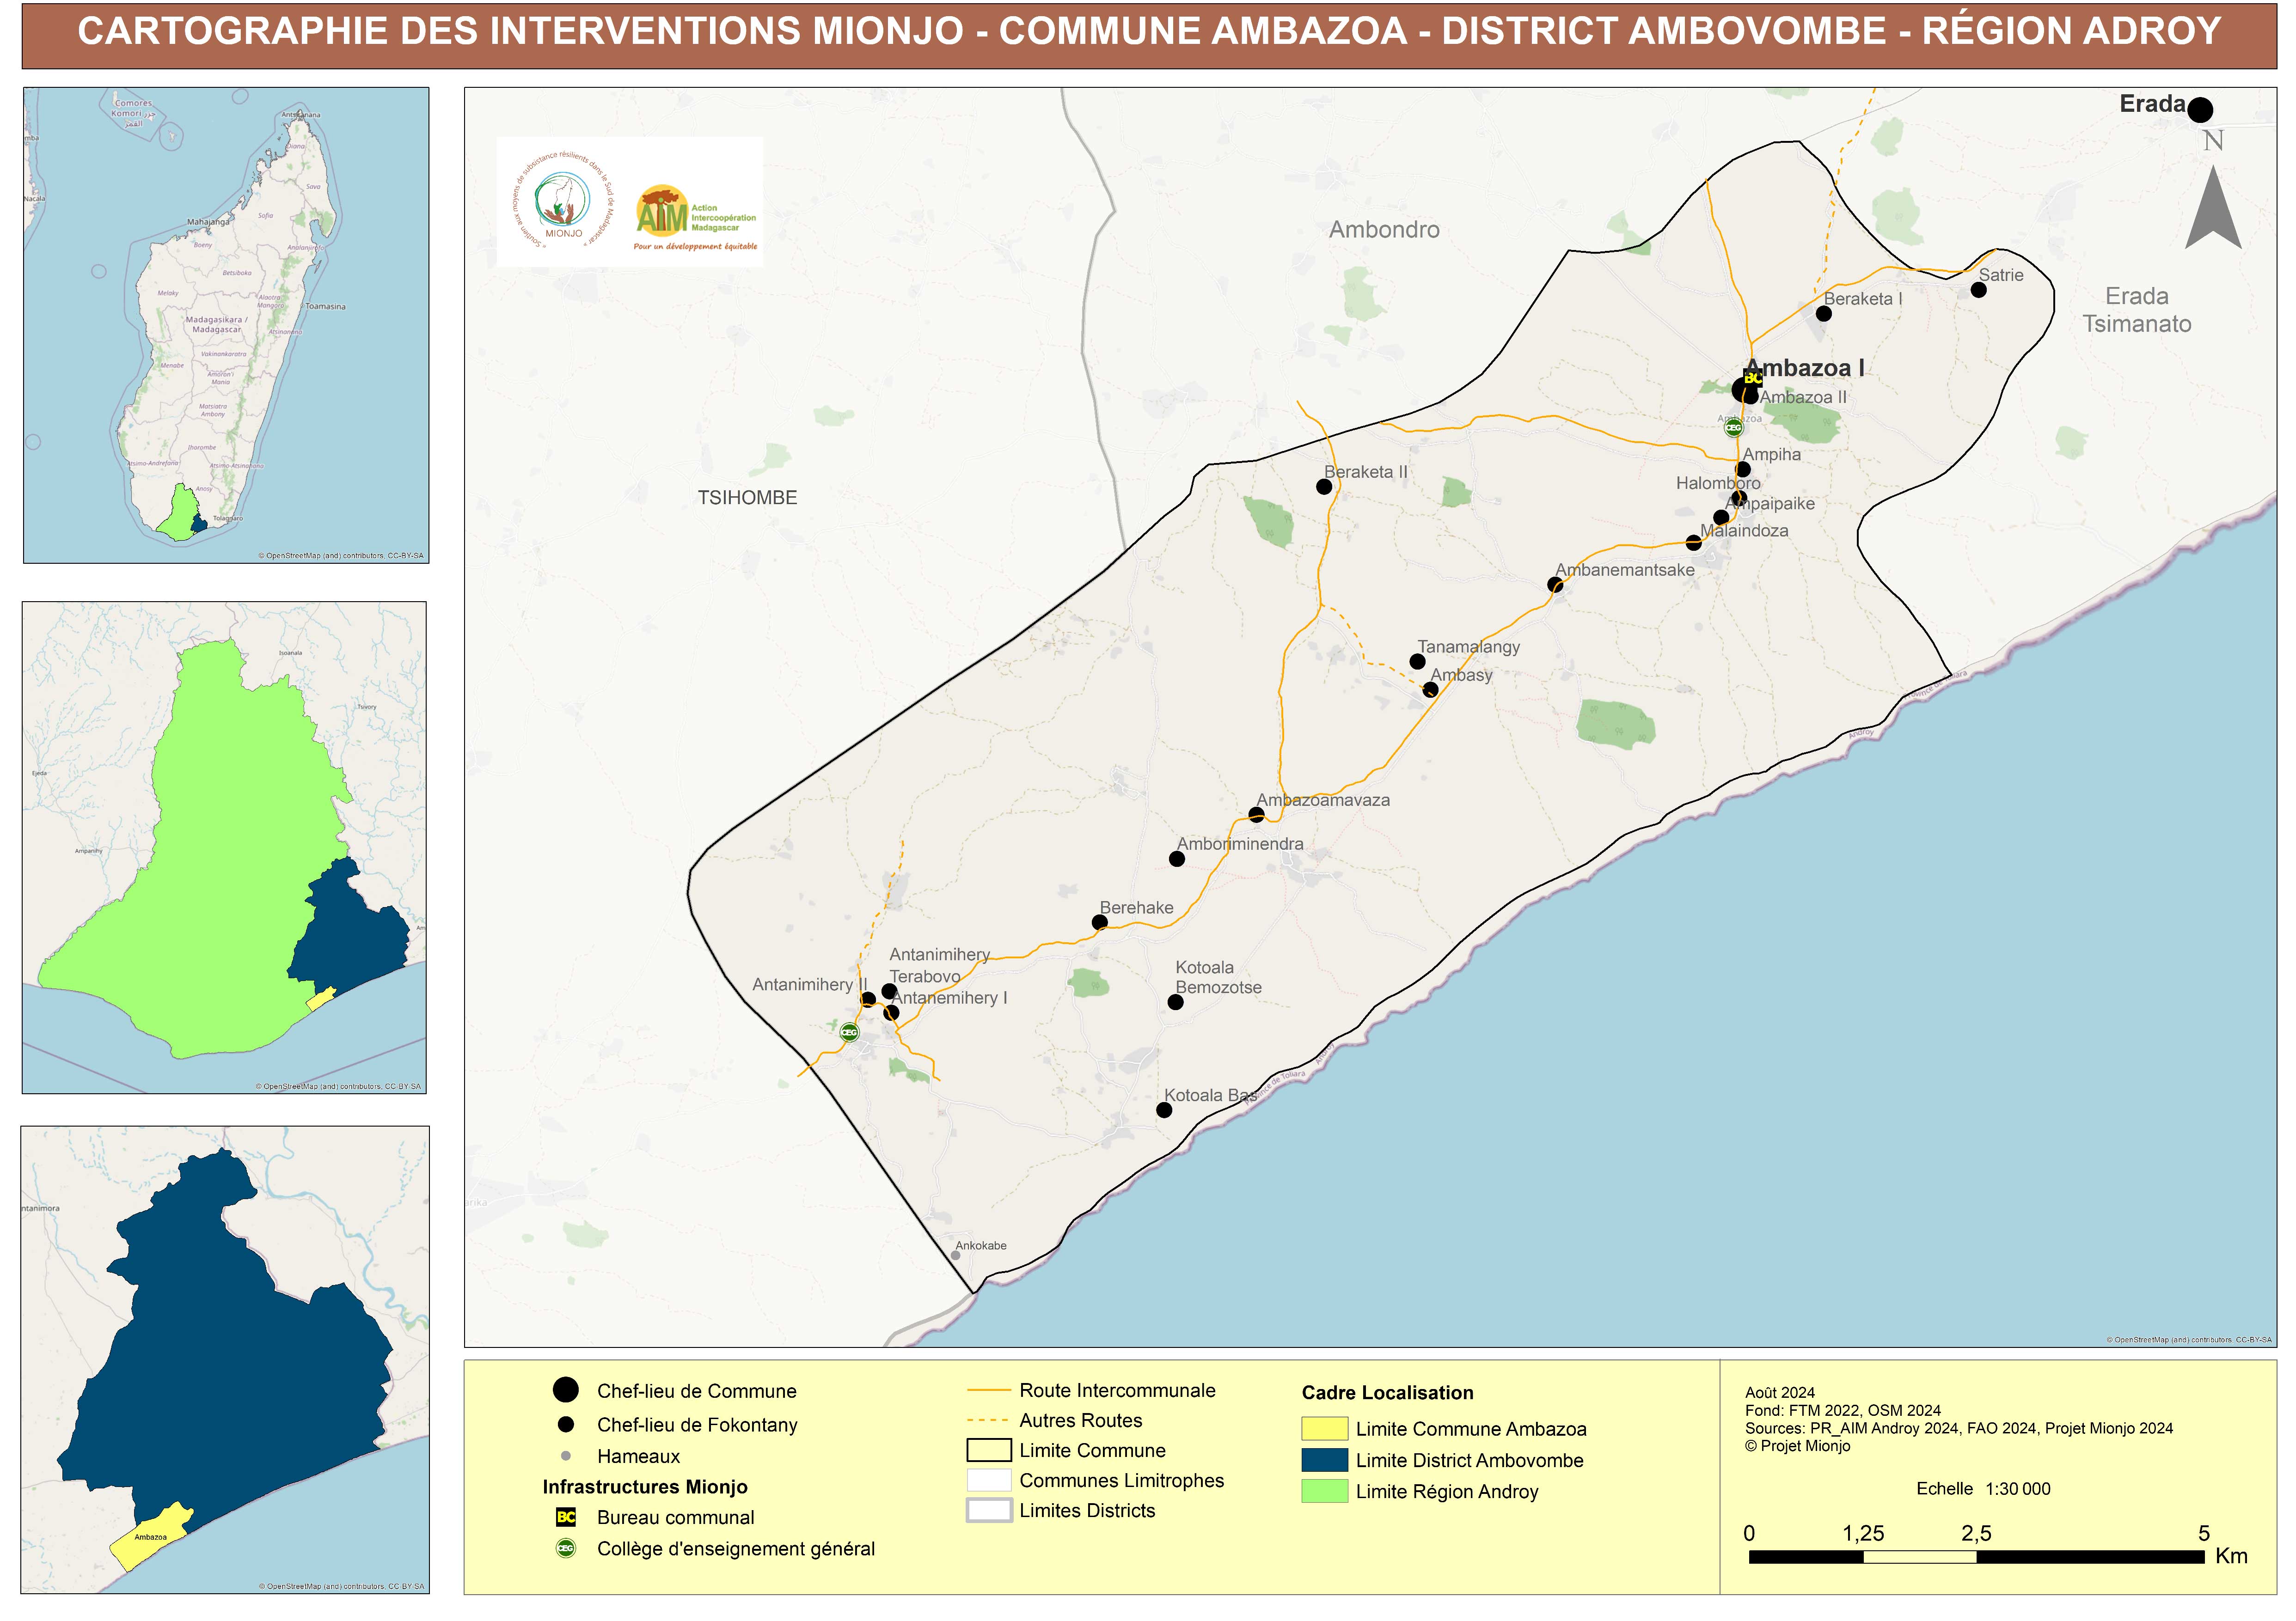Click the MIONJO circular logo
This screenshot has width=2296, height=1621.
pyautogui.click(x=563, y=201)
